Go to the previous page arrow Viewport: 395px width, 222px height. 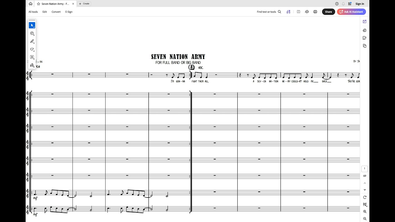(365, 183)
